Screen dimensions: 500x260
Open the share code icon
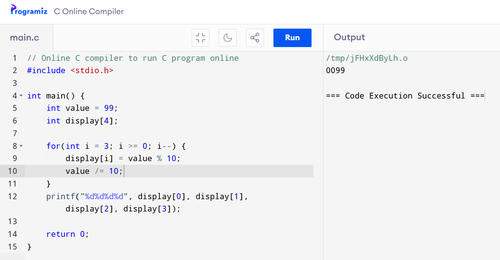(x=255, y=38)
